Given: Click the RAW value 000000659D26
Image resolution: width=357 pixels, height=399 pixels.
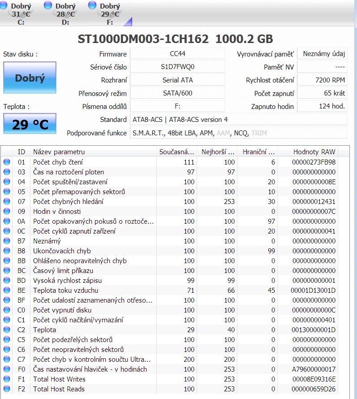Looking at the screenshot, I should click(314, 389).
